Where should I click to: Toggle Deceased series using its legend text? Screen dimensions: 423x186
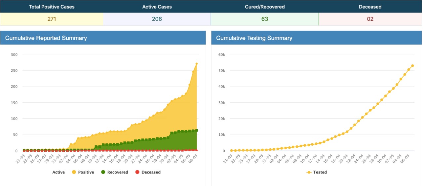pos(151,172)
